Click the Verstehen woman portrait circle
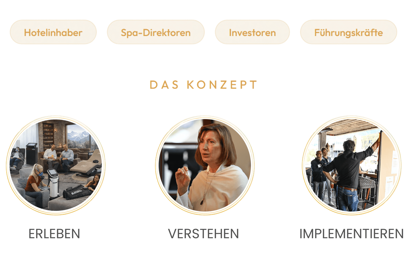The image size is (407, 268). pos(205,165)
